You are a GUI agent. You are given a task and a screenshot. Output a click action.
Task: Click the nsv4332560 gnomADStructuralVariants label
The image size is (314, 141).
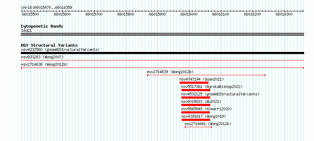(60, 49)
